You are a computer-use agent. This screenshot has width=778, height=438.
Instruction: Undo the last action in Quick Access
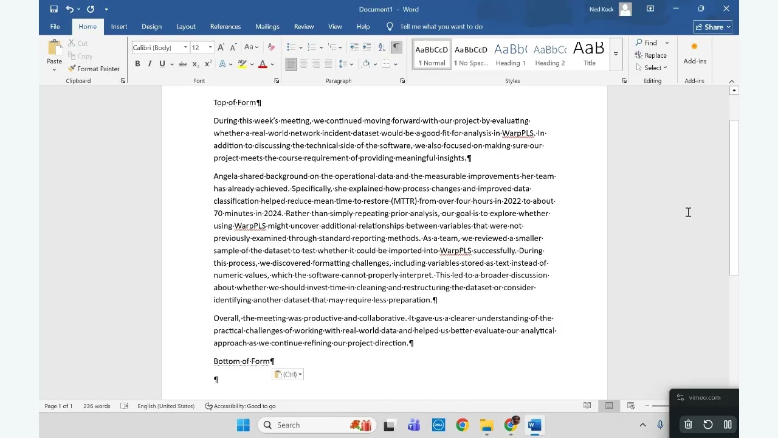click(69, 9)
